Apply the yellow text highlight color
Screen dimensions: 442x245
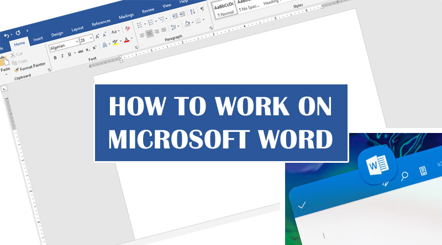tap(115, 42)
